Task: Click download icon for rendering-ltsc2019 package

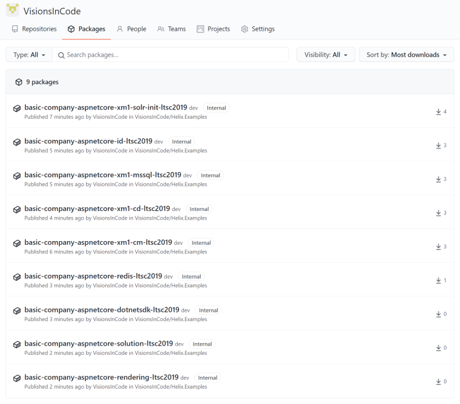Action: pos(438,382)
